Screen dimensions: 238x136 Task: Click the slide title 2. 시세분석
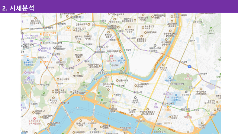click(x=18, y=8)
